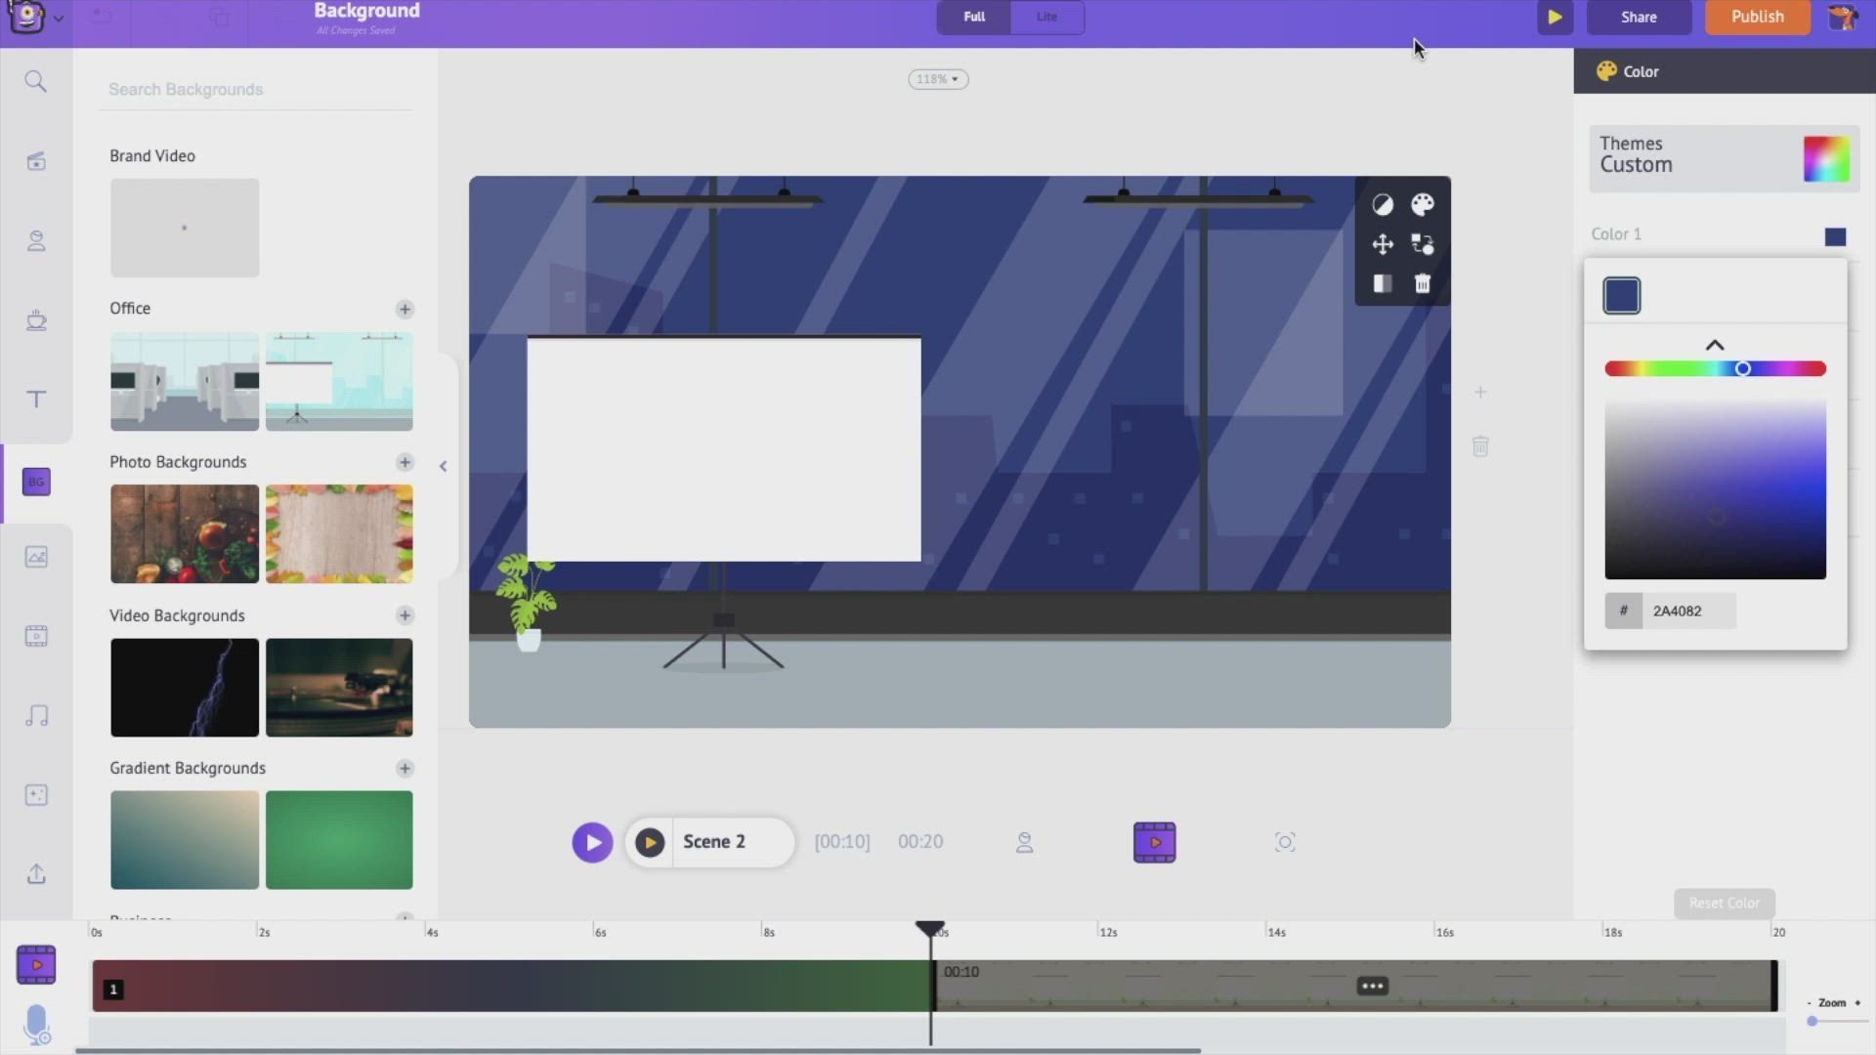This screenshot has height=1055, width=1876.
Task: Click the Search Backgrounds input field
Action: 254,89
